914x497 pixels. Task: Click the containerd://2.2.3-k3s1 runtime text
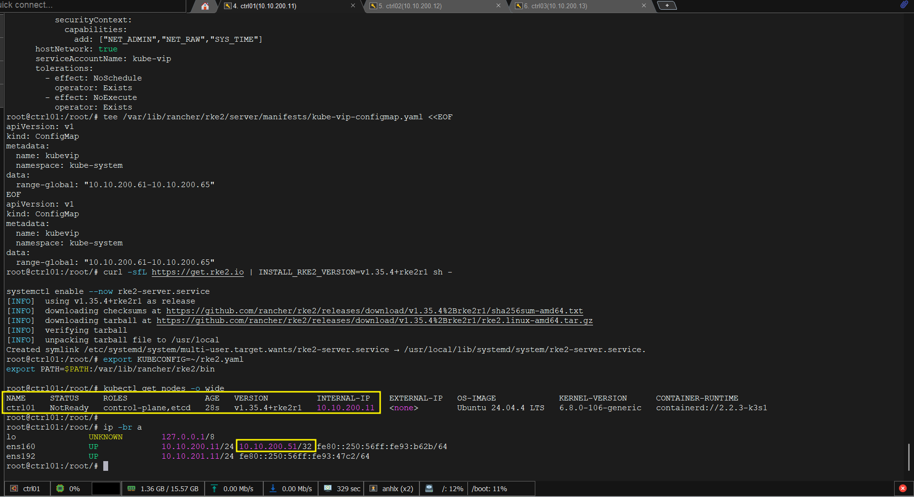tap(712, 408)
